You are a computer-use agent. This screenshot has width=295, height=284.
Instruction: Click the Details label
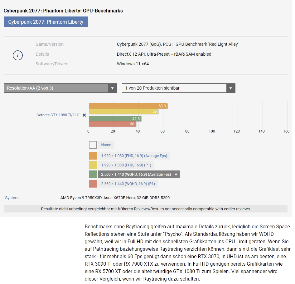[x=42, y=54]
